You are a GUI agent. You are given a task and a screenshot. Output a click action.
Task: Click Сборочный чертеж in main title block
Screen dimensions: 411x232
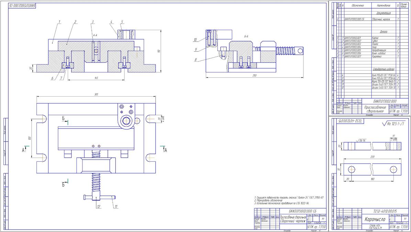[x=293, y=222]
